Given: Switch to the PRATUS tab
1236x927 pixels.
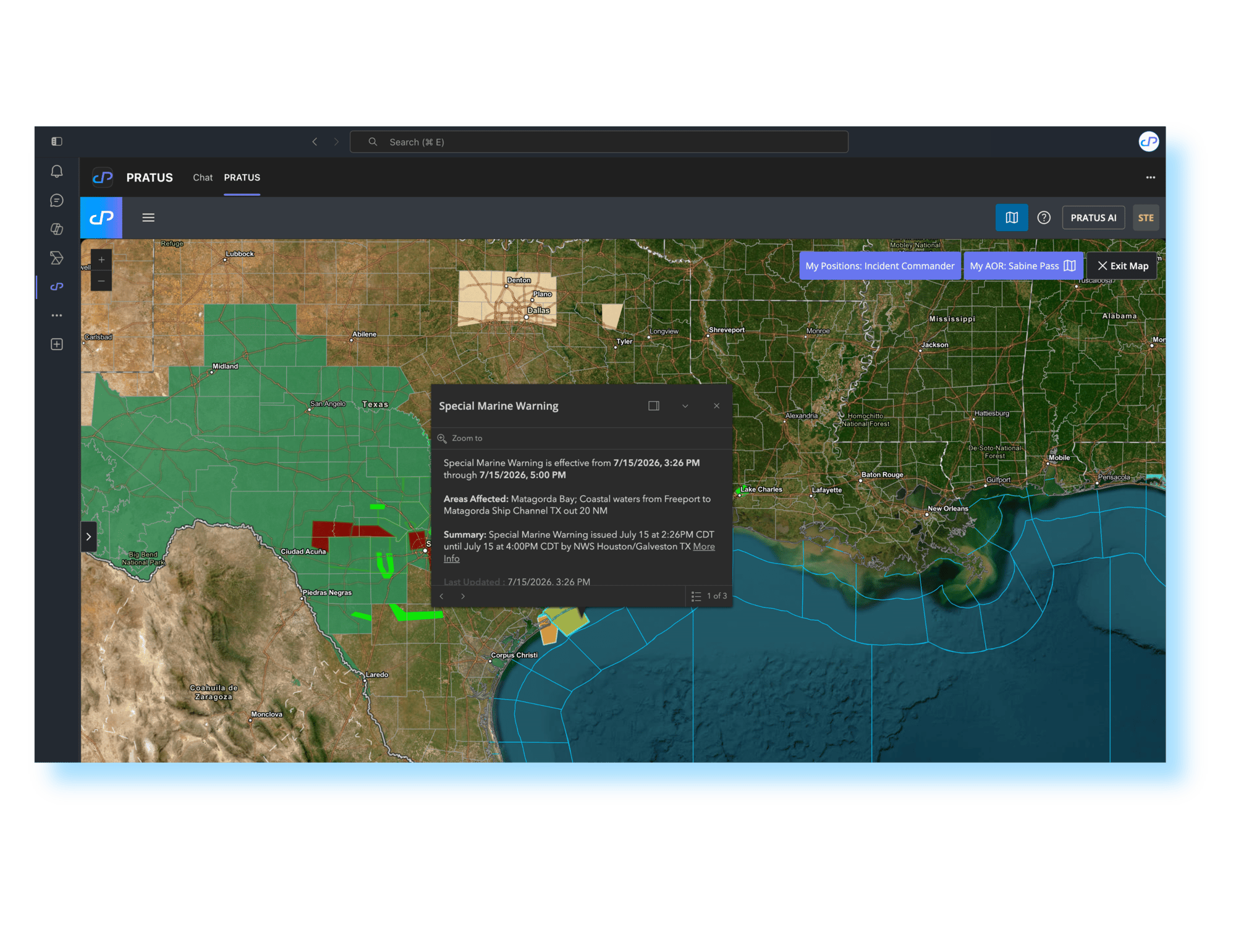Looking at the screenshot, I should click(x=242, y=177).
